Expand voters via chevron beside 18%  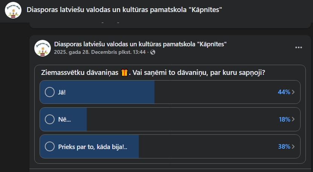coord(293,119)
